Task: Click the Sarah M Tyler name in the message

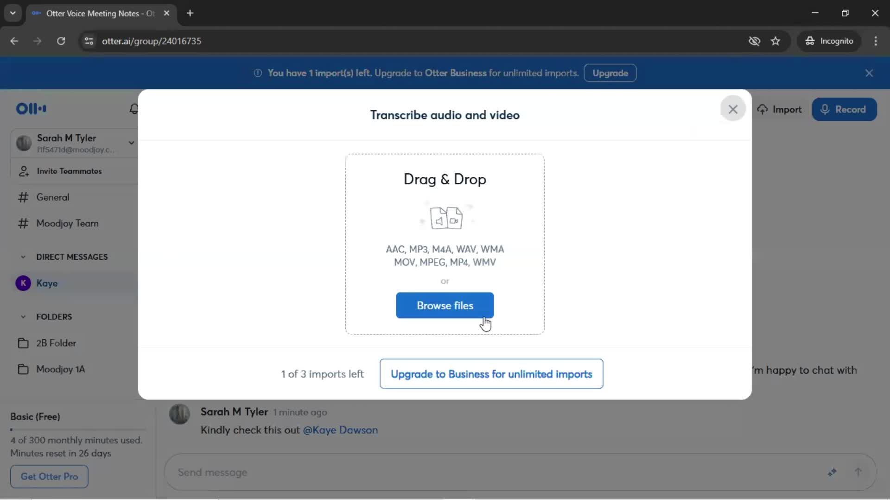Action: pyautogui.click(x=234, y=412)
